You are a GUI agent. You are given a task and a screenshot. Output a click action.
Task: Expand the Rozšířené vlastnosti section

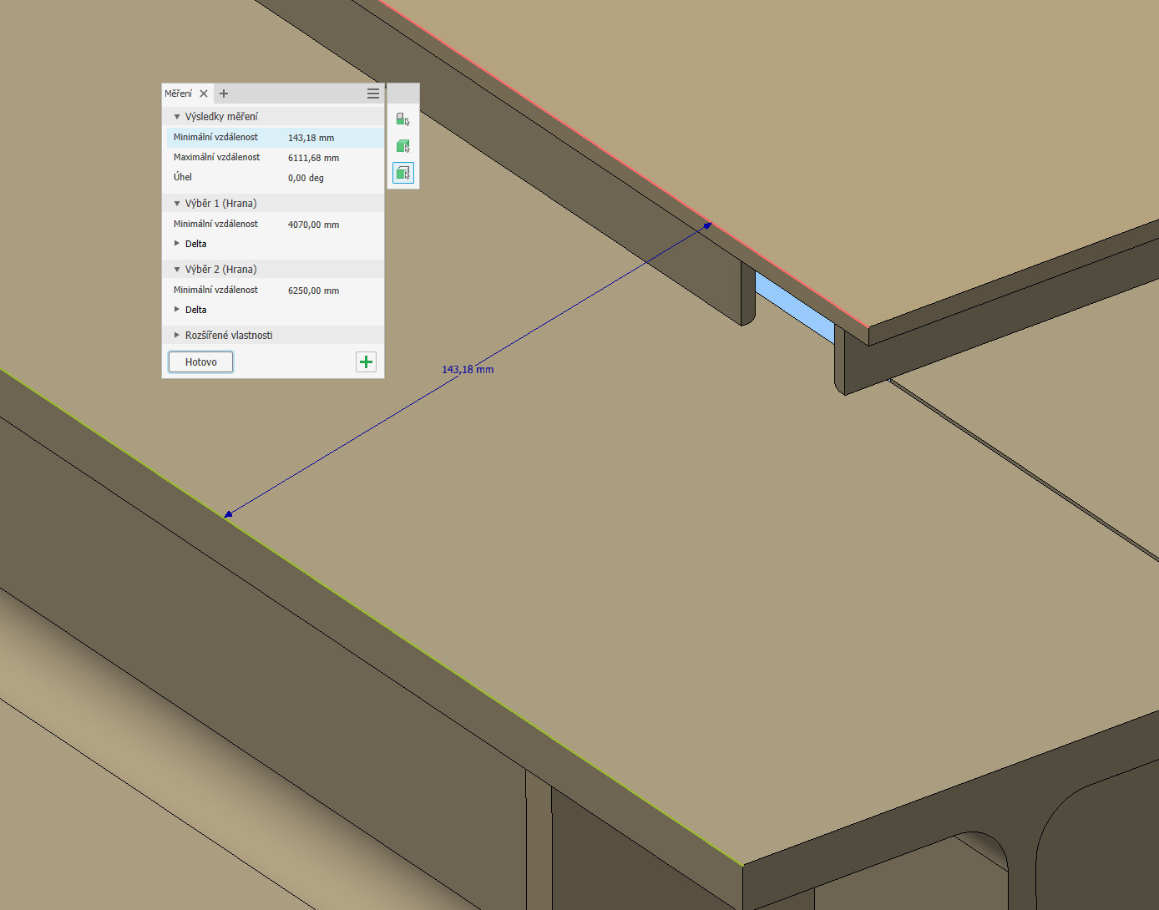(177, 336)
